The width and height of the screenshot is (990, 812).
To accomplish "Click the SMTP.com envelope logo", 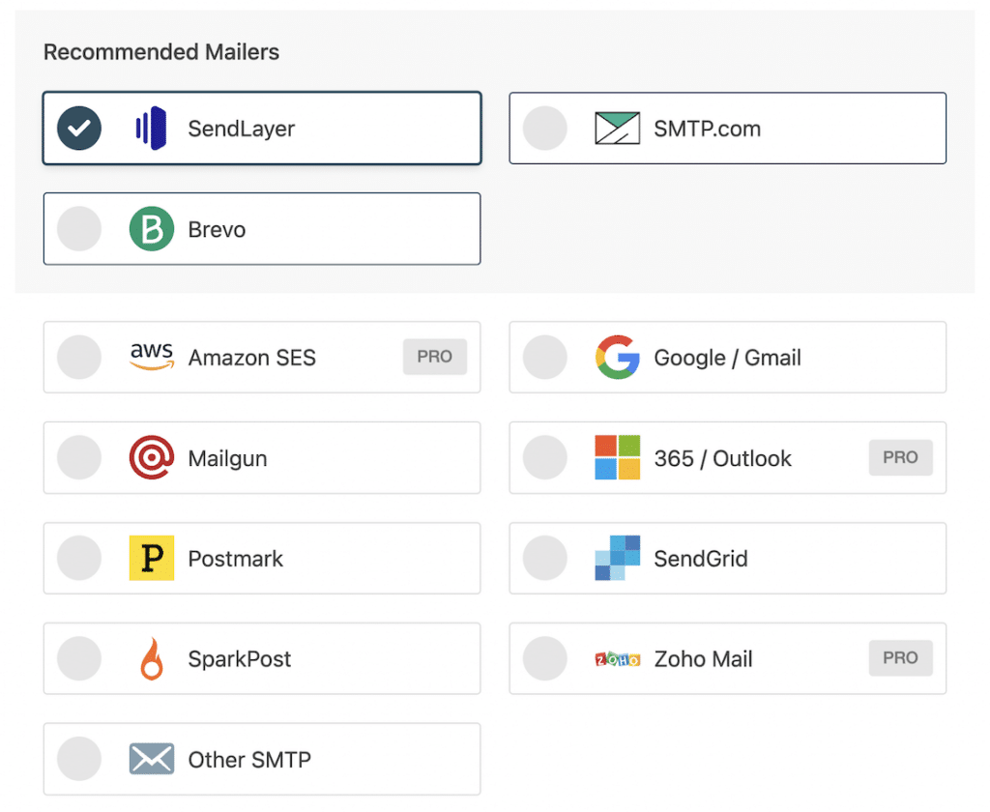I will point(617,127).
